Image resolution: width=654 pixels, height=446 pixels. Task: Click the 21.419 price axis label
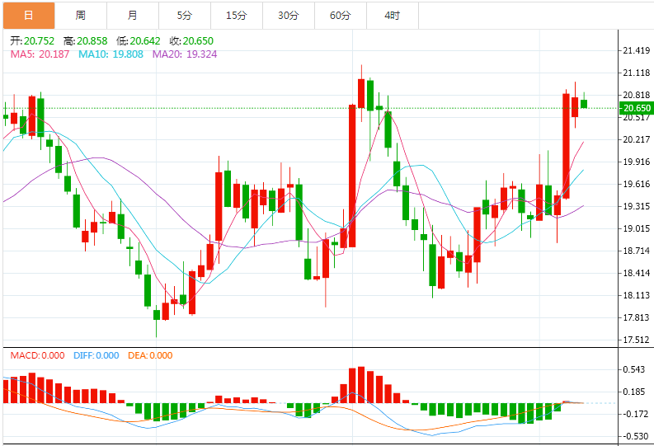[x=636, y=51]
